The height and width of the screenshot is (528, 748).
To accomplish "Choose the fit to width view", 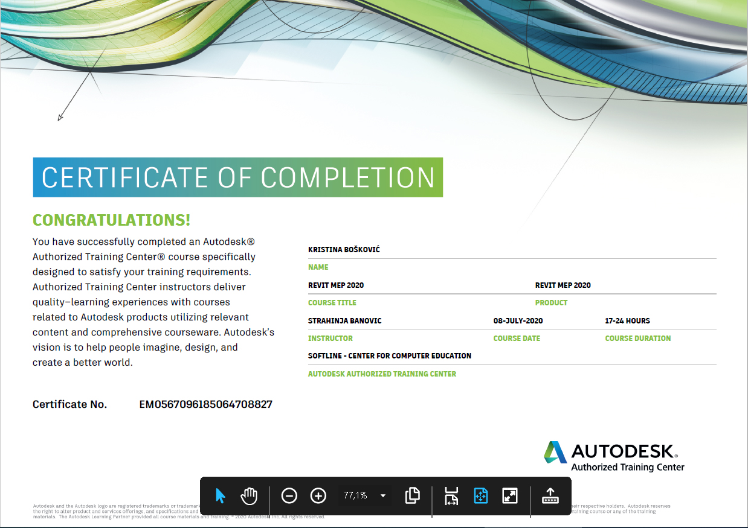I will [452, 496].
